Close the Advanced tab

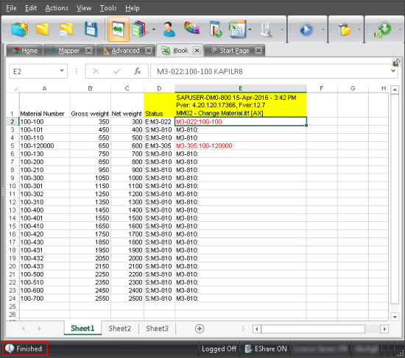[149, 50]
